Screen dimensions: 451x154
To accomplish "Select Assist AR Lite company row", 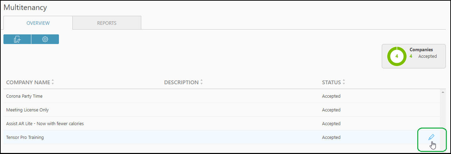I will (x=45, y=124).
